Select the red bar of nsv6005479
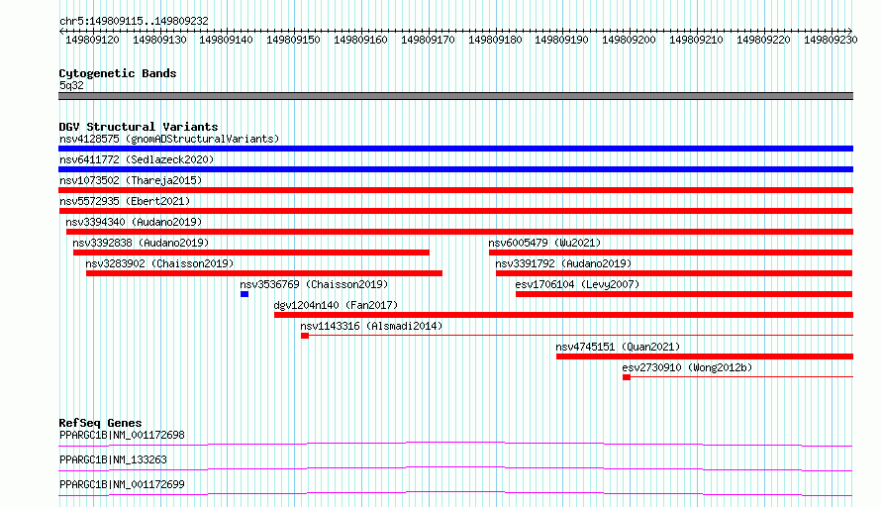Screen dimensions: 881x507 [671, 253]
